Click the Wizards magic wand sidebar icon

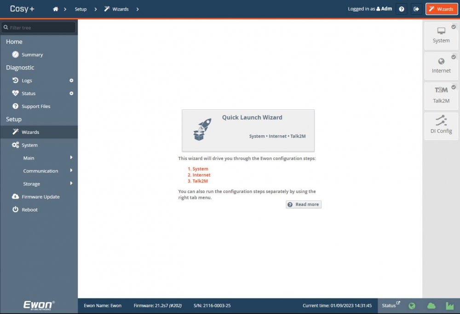[15, 131]
